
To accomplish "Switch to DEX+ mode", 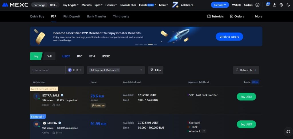I will tap(54, 5).
